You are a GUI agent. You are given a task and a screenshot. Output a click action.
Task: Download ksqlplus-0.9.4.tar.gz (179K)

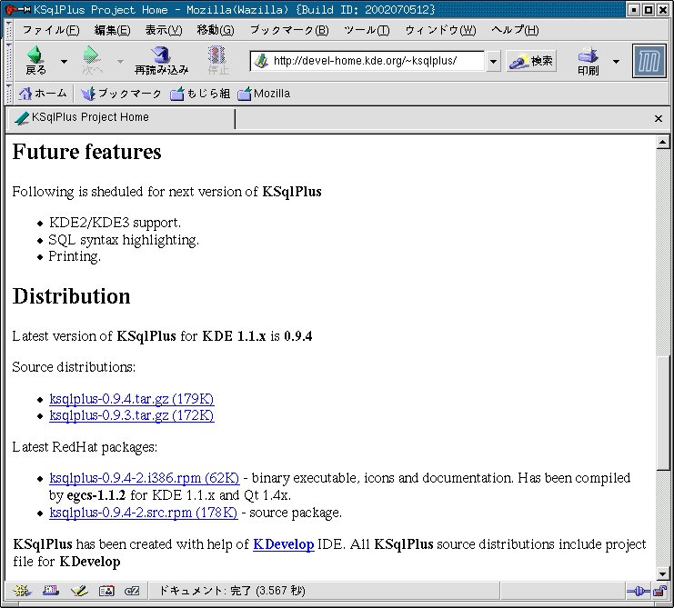(132, 398)
